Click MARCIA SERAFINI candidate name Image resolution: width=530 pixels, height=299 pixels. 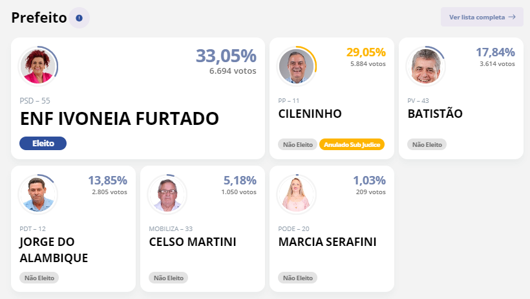[x=327, y=242]
